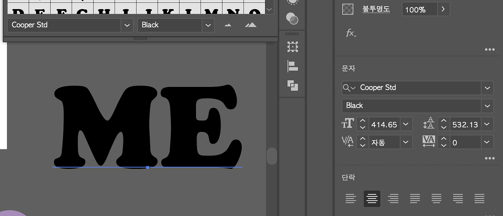This screenshot has height=216, width=503.
Task: Enable justify all lines alignment
Action: pyautogui.click(x=479, y=199)
